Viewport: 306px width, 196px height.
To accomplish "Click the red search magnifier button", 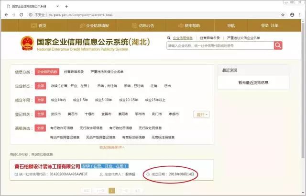I will tap(278, 46).
